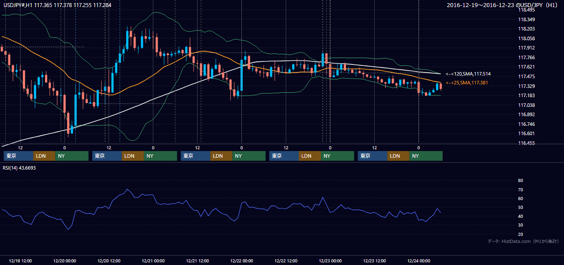Select the 116.601 price axis label
Image resolution: width=564 pixels, height=265 pixels.
[526, 133]
